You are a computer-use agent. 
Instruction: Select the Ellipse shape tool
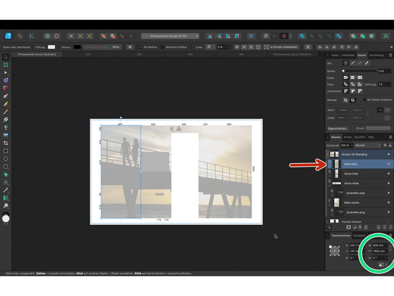(5, 159)
